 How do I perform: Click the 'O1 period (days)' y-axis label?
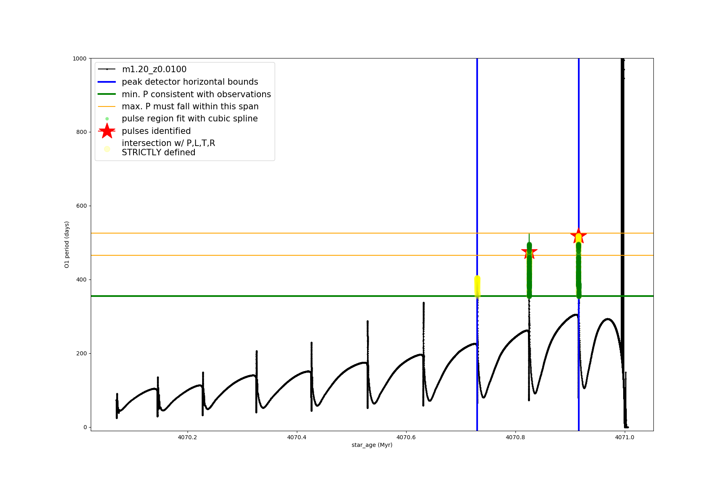click(x=67, y=244)
